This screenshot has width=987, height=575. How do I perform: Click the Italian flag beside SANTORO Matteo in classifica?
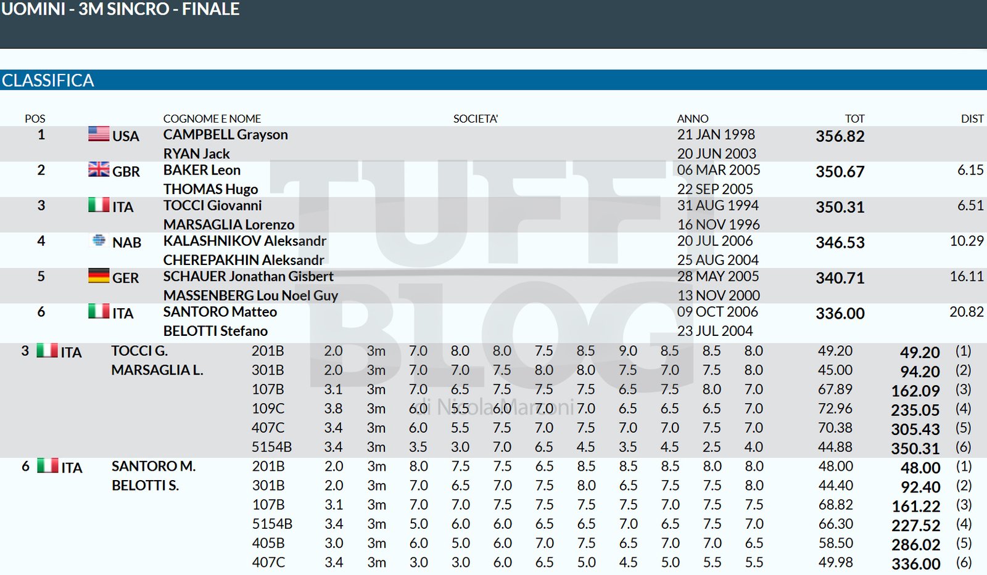click(x=99, y=311)
